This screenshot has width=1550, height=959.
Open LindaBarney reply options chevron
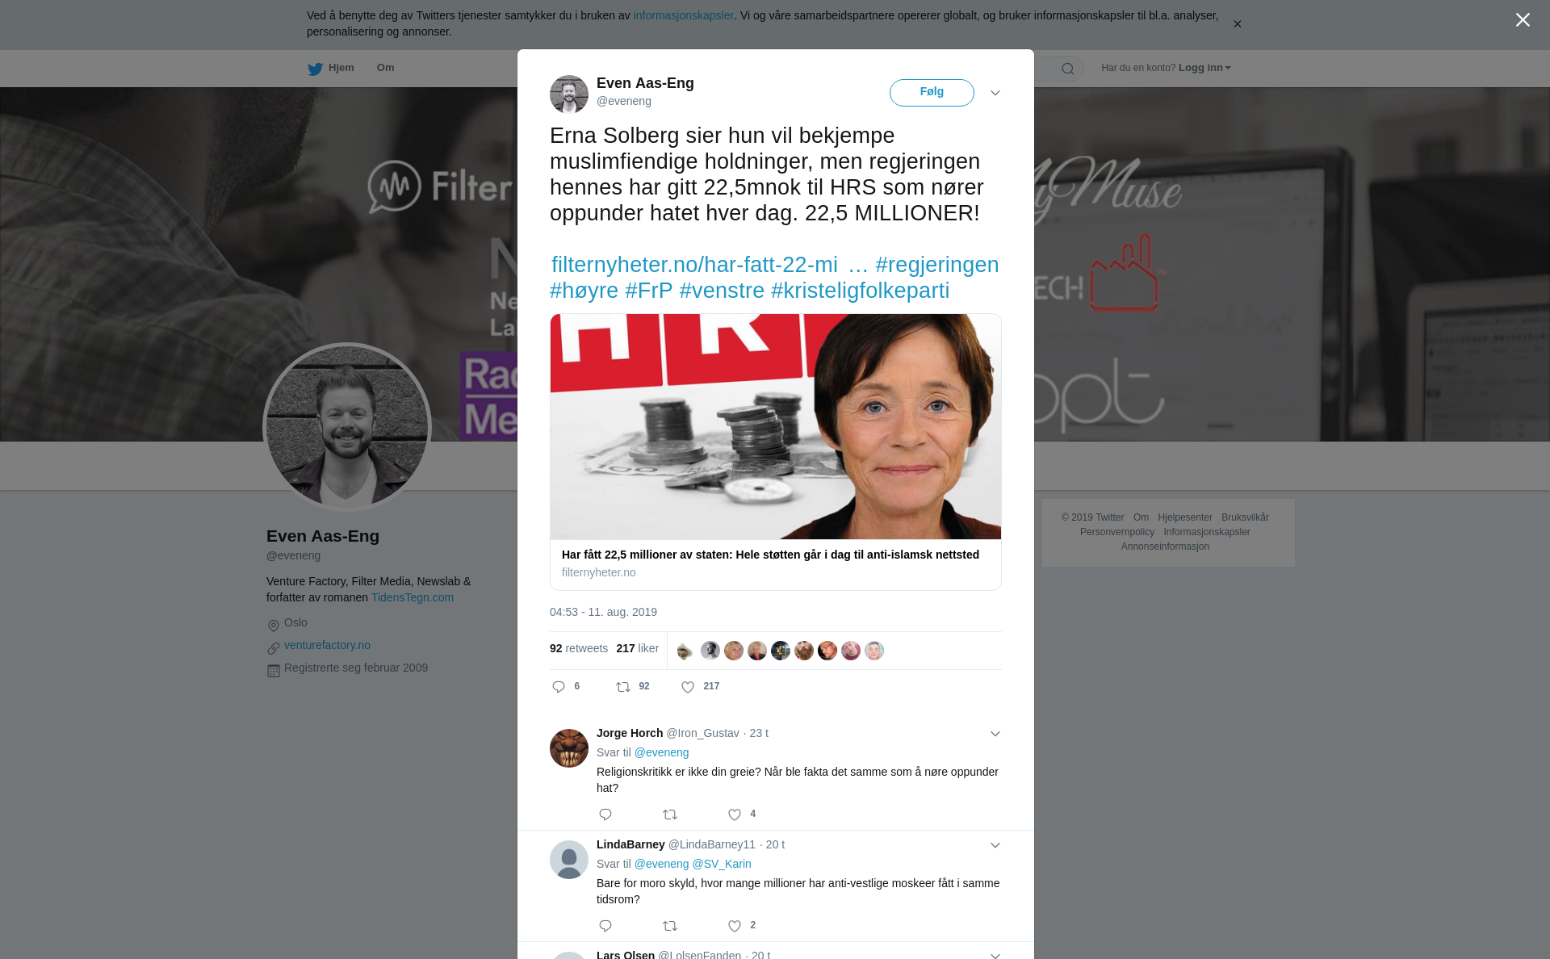995,845
